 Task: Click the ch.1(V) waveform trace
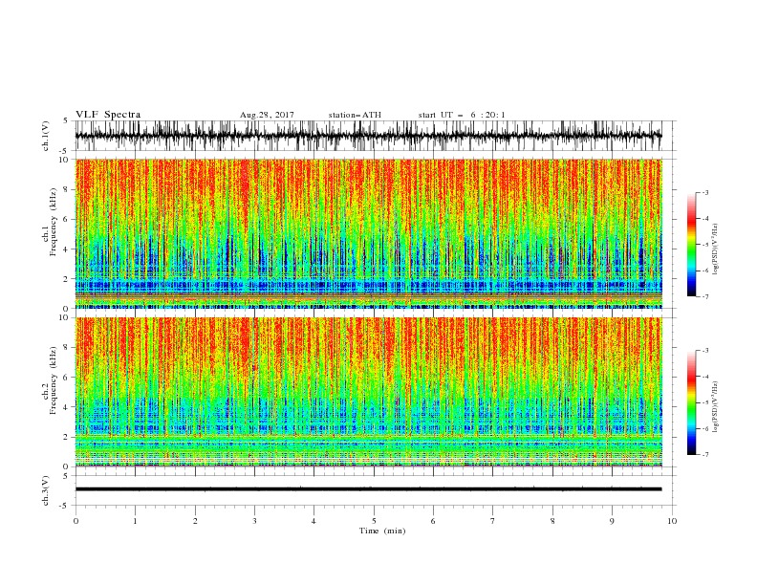point(368,136)
